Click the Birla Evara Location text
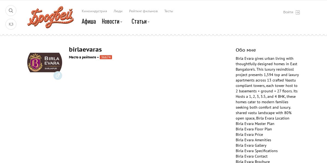Screen dimensions: 327x163 coord(273,118)
